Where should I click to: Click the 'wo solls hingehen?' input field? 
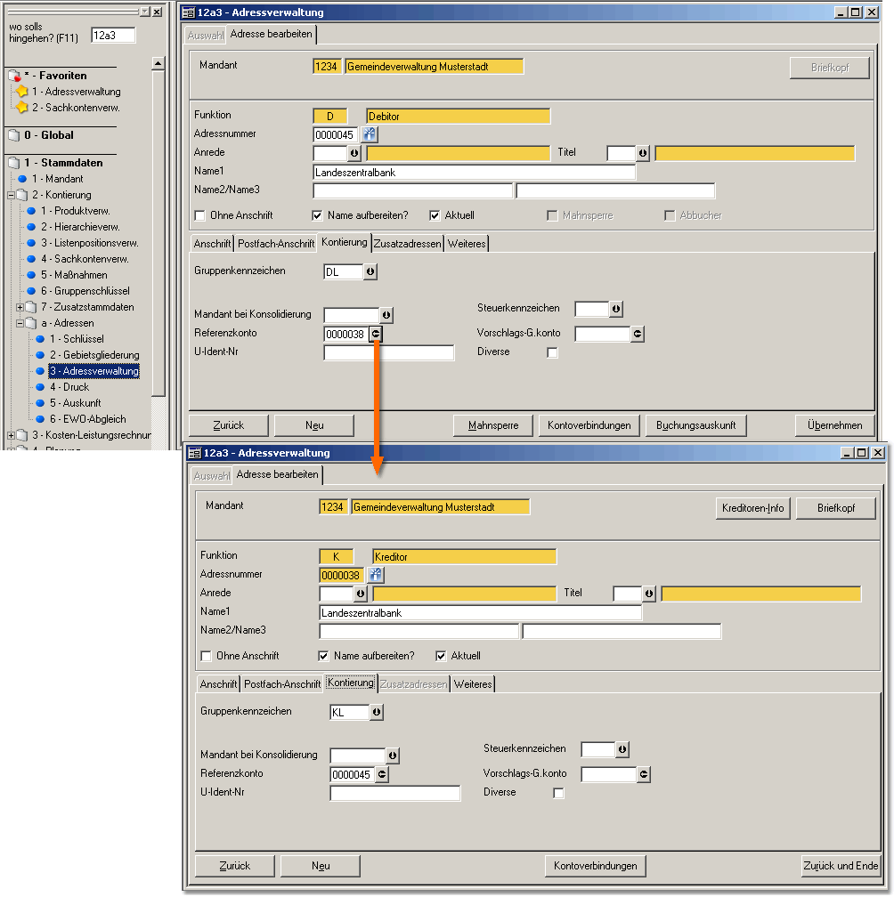112,35
